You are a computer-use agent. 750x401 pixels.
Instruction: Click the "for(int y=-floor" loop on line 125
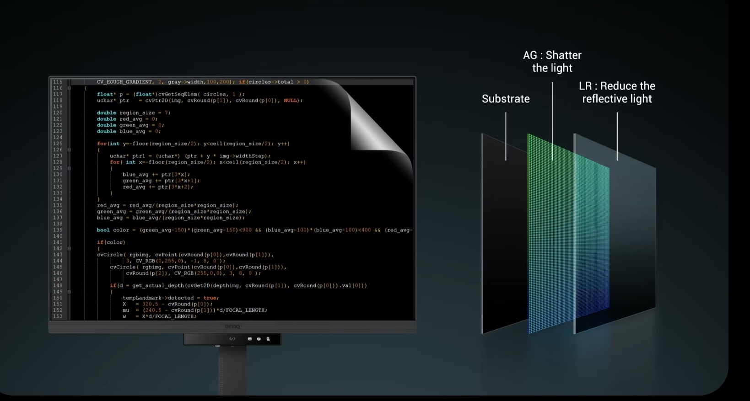[x=193, y=144]
